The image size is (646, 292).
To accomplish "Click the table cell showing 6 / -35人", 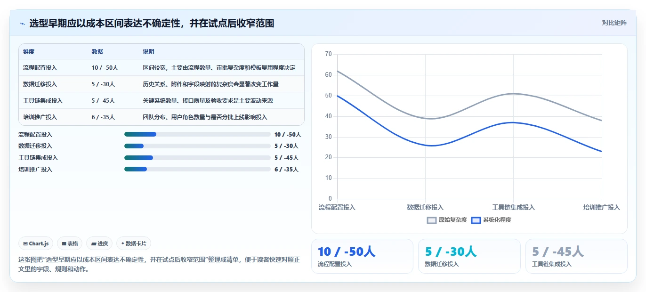I will [x=104, y=117].
